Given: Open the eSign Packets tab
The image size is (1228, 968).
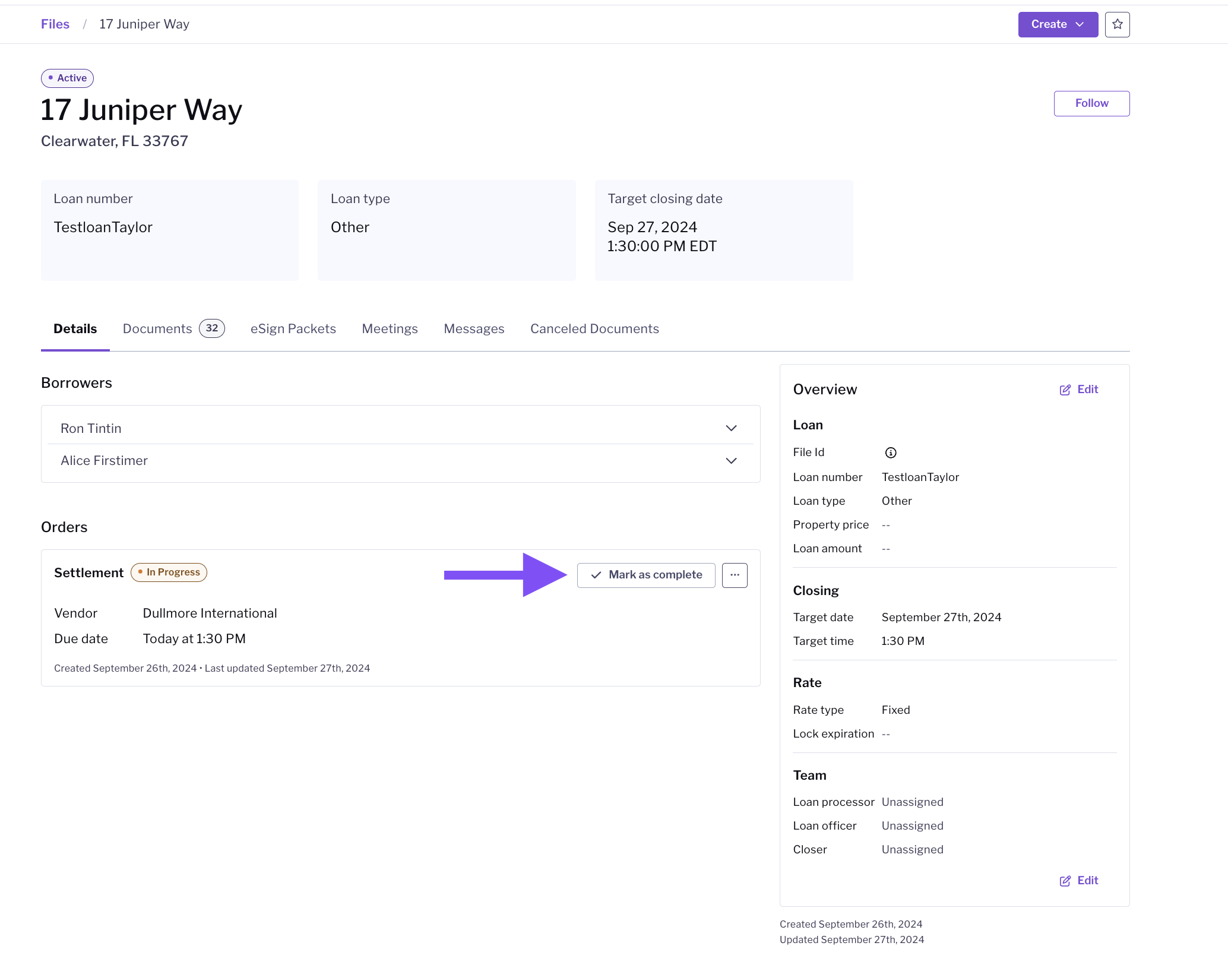Looking at the screenshot, I should (293, 328).
